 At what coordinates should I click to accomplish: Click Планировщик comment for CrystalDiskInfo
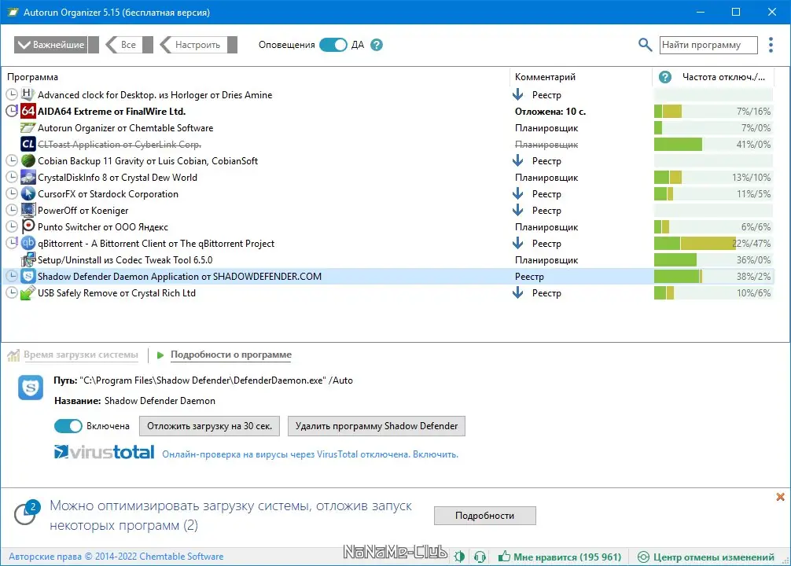tap(546, 178)
